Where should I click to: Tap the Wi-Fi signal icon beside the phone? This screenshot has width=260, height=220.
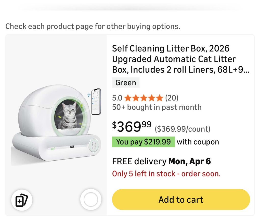tap(89, 95)
